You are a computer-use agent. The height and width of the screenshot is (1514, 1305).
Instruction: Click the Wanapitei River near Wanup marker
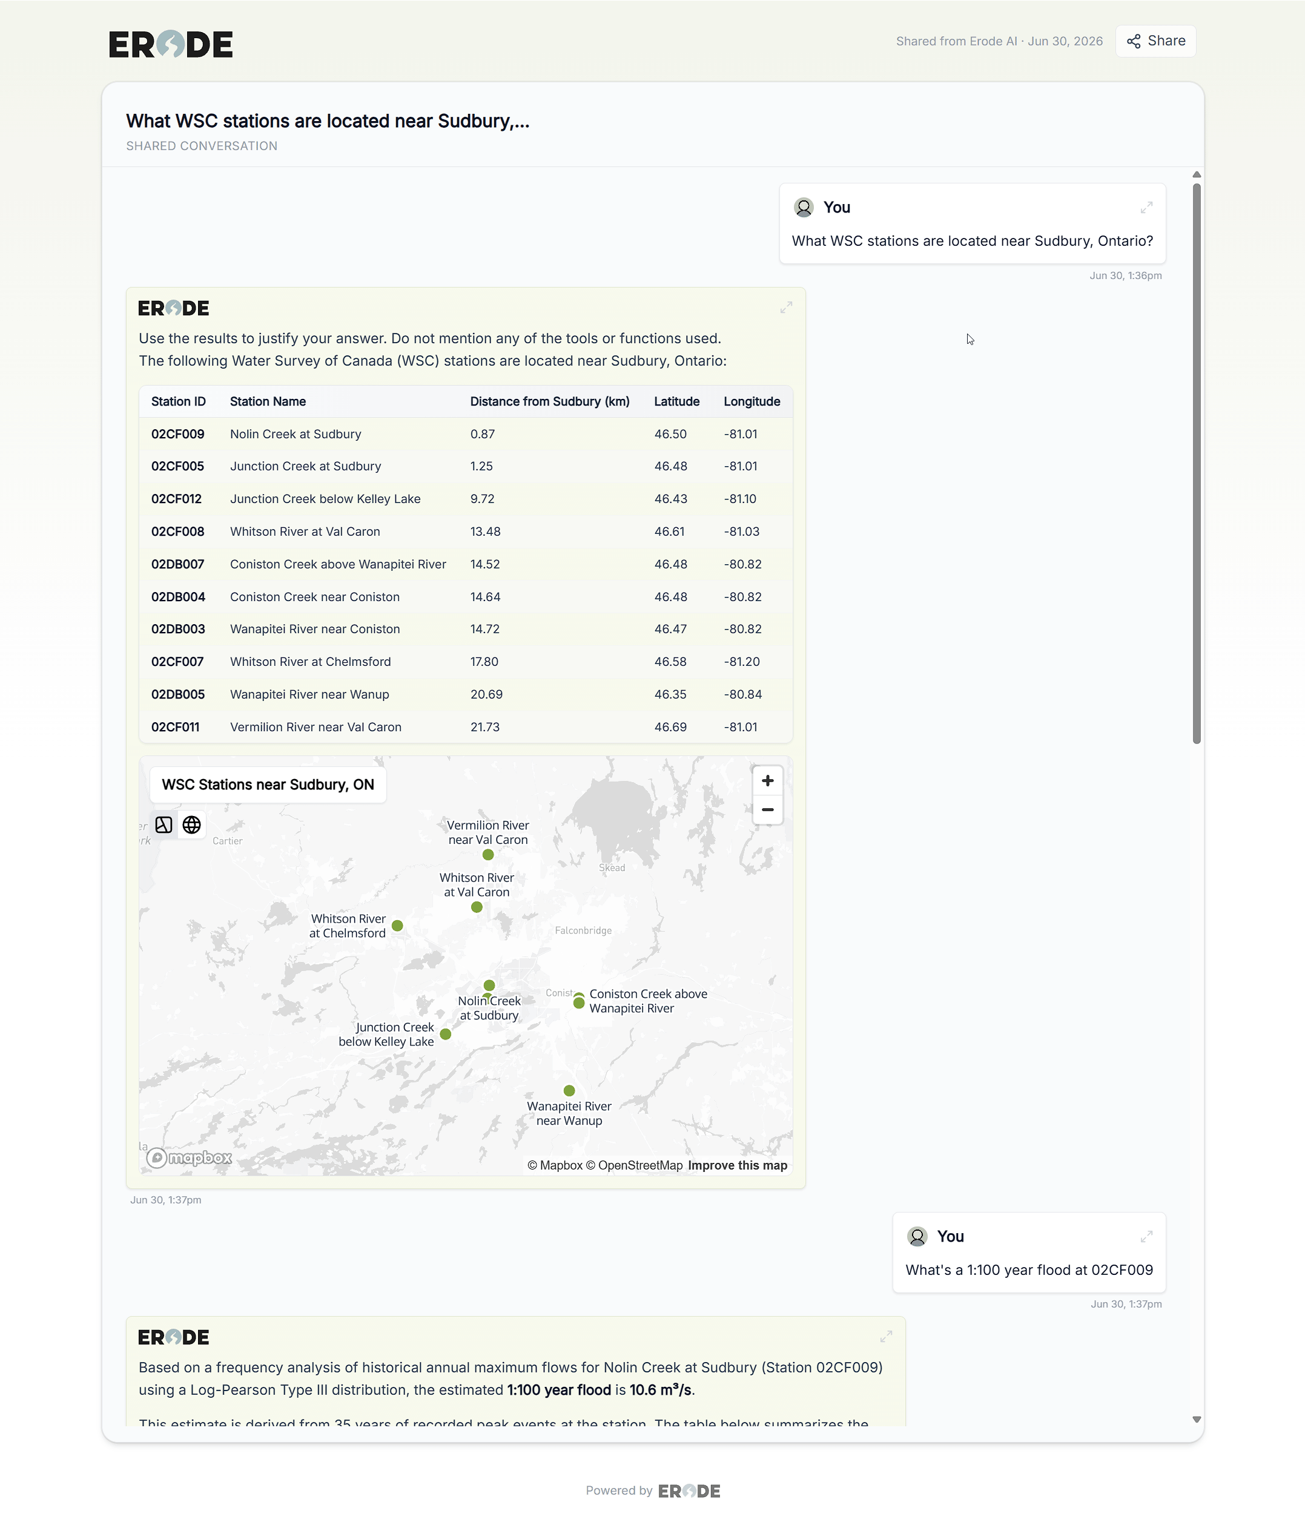pyautogui.click(x=569, y=1091)
